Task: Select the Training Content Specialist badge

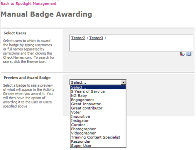Action: [95, 137]
